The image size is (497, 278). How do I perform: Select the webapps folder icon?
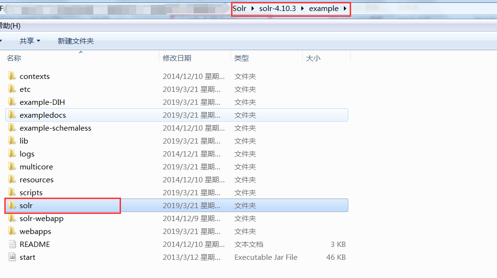(x=12, y=231)
